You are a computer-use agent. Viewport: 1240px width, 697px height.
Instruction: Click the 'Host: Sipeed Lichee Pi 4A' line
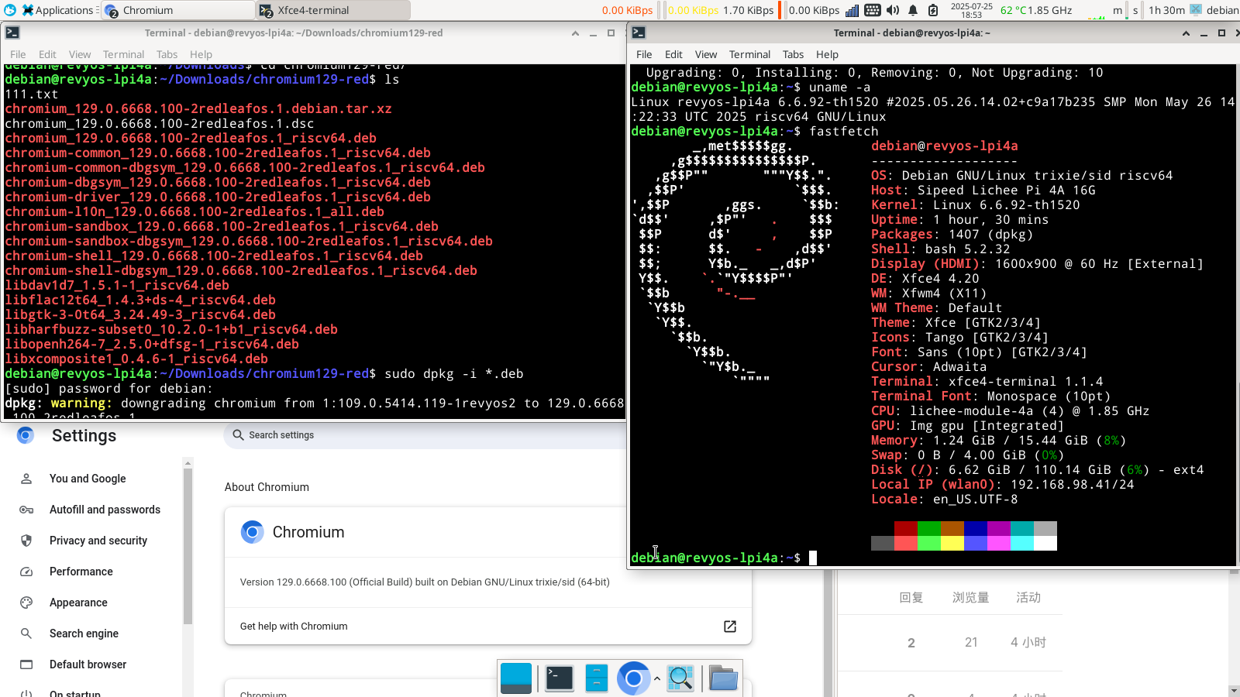click(983, 191)
